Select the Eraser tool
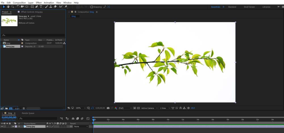The width and height of the screenshot is (284, 133). pos(55,7)
